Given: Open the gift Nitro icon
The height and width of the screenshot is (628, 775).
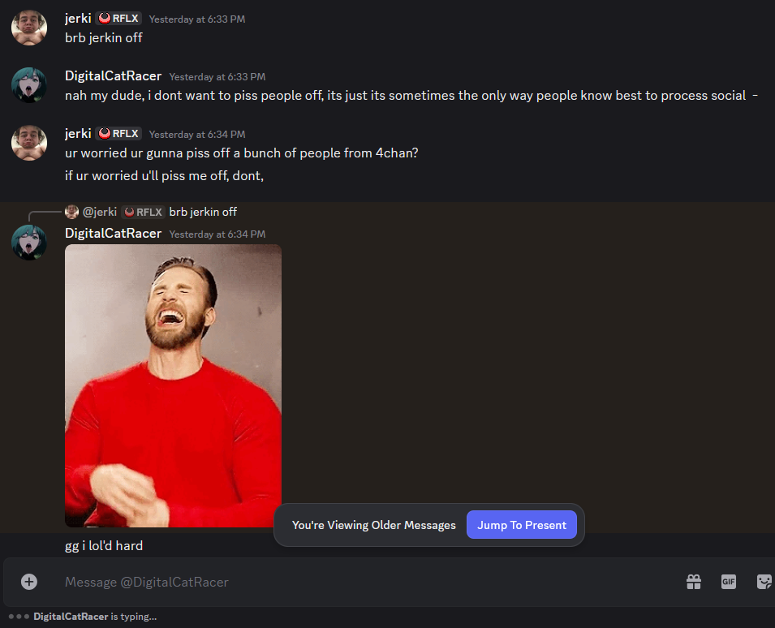Looking at the screenshot, I should point(694,582).
